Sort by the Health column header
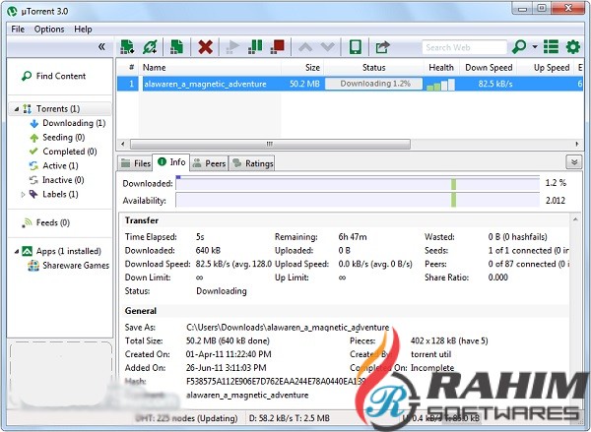Image resolution: width=591 pixels, height=432 pixels. [x=441, y=68]
